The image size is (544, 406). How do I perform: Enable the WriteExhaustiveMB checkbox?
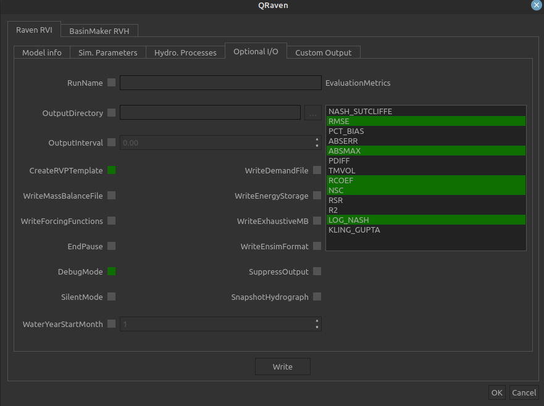coord(317,221)
